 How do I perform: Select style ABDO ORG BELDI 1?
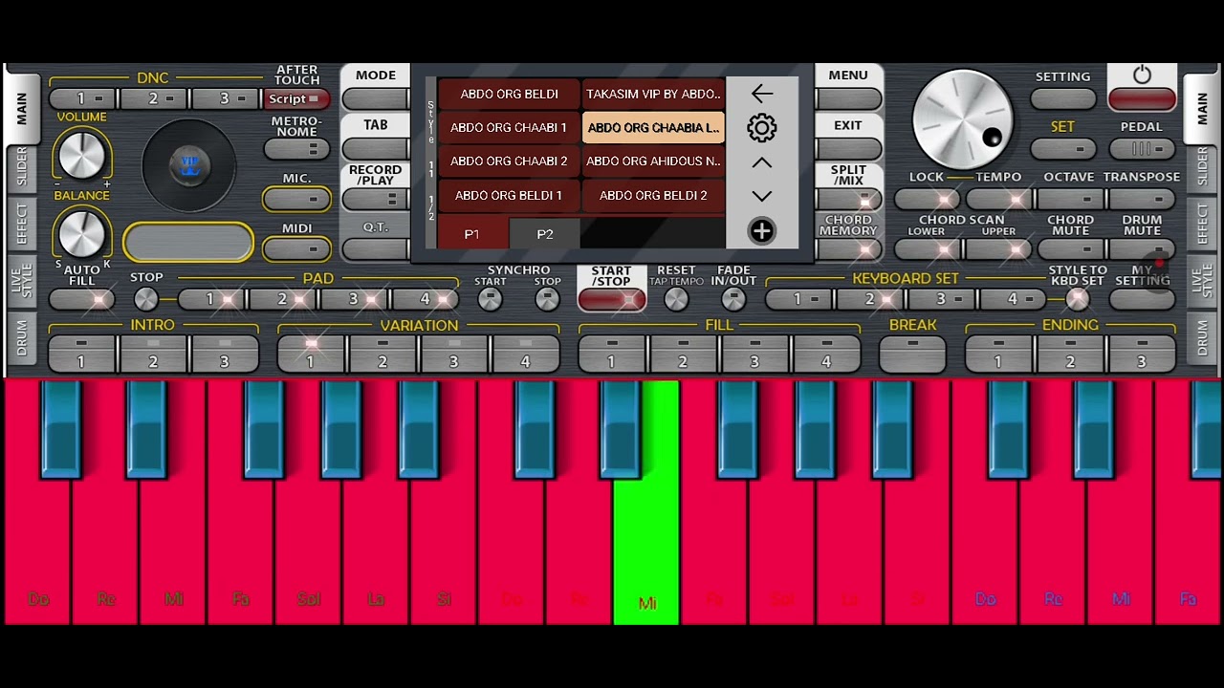(509, 195)
